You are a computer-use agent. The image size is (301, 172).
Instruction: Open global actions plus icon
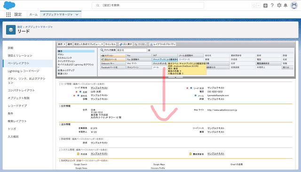265,5
